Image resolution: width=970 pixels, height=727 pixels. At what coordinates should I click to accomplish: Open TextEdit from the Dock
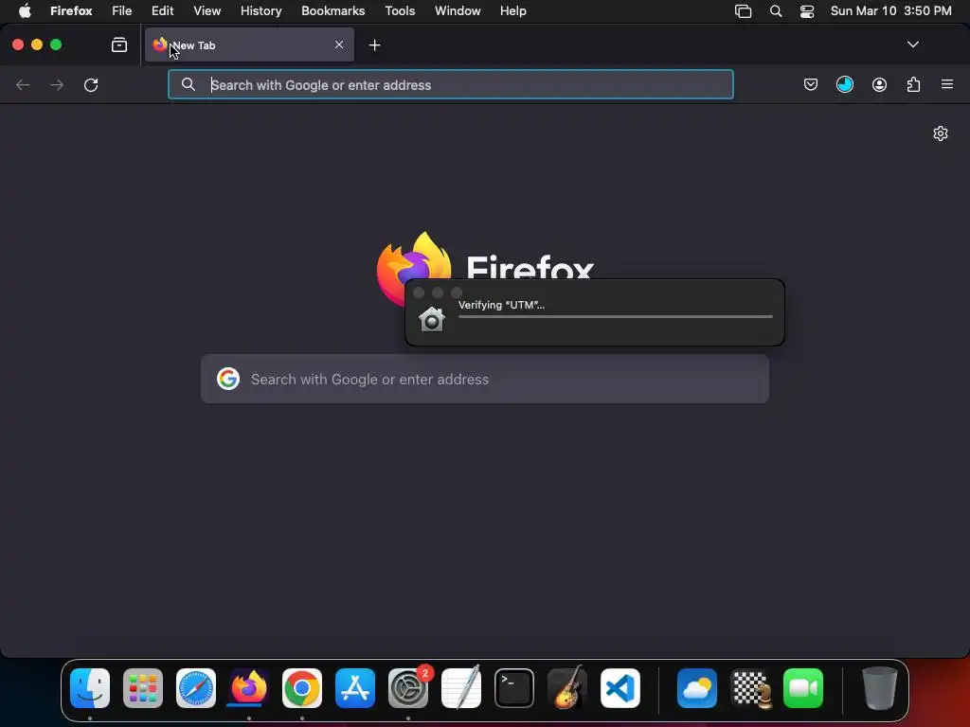[461, 688]
